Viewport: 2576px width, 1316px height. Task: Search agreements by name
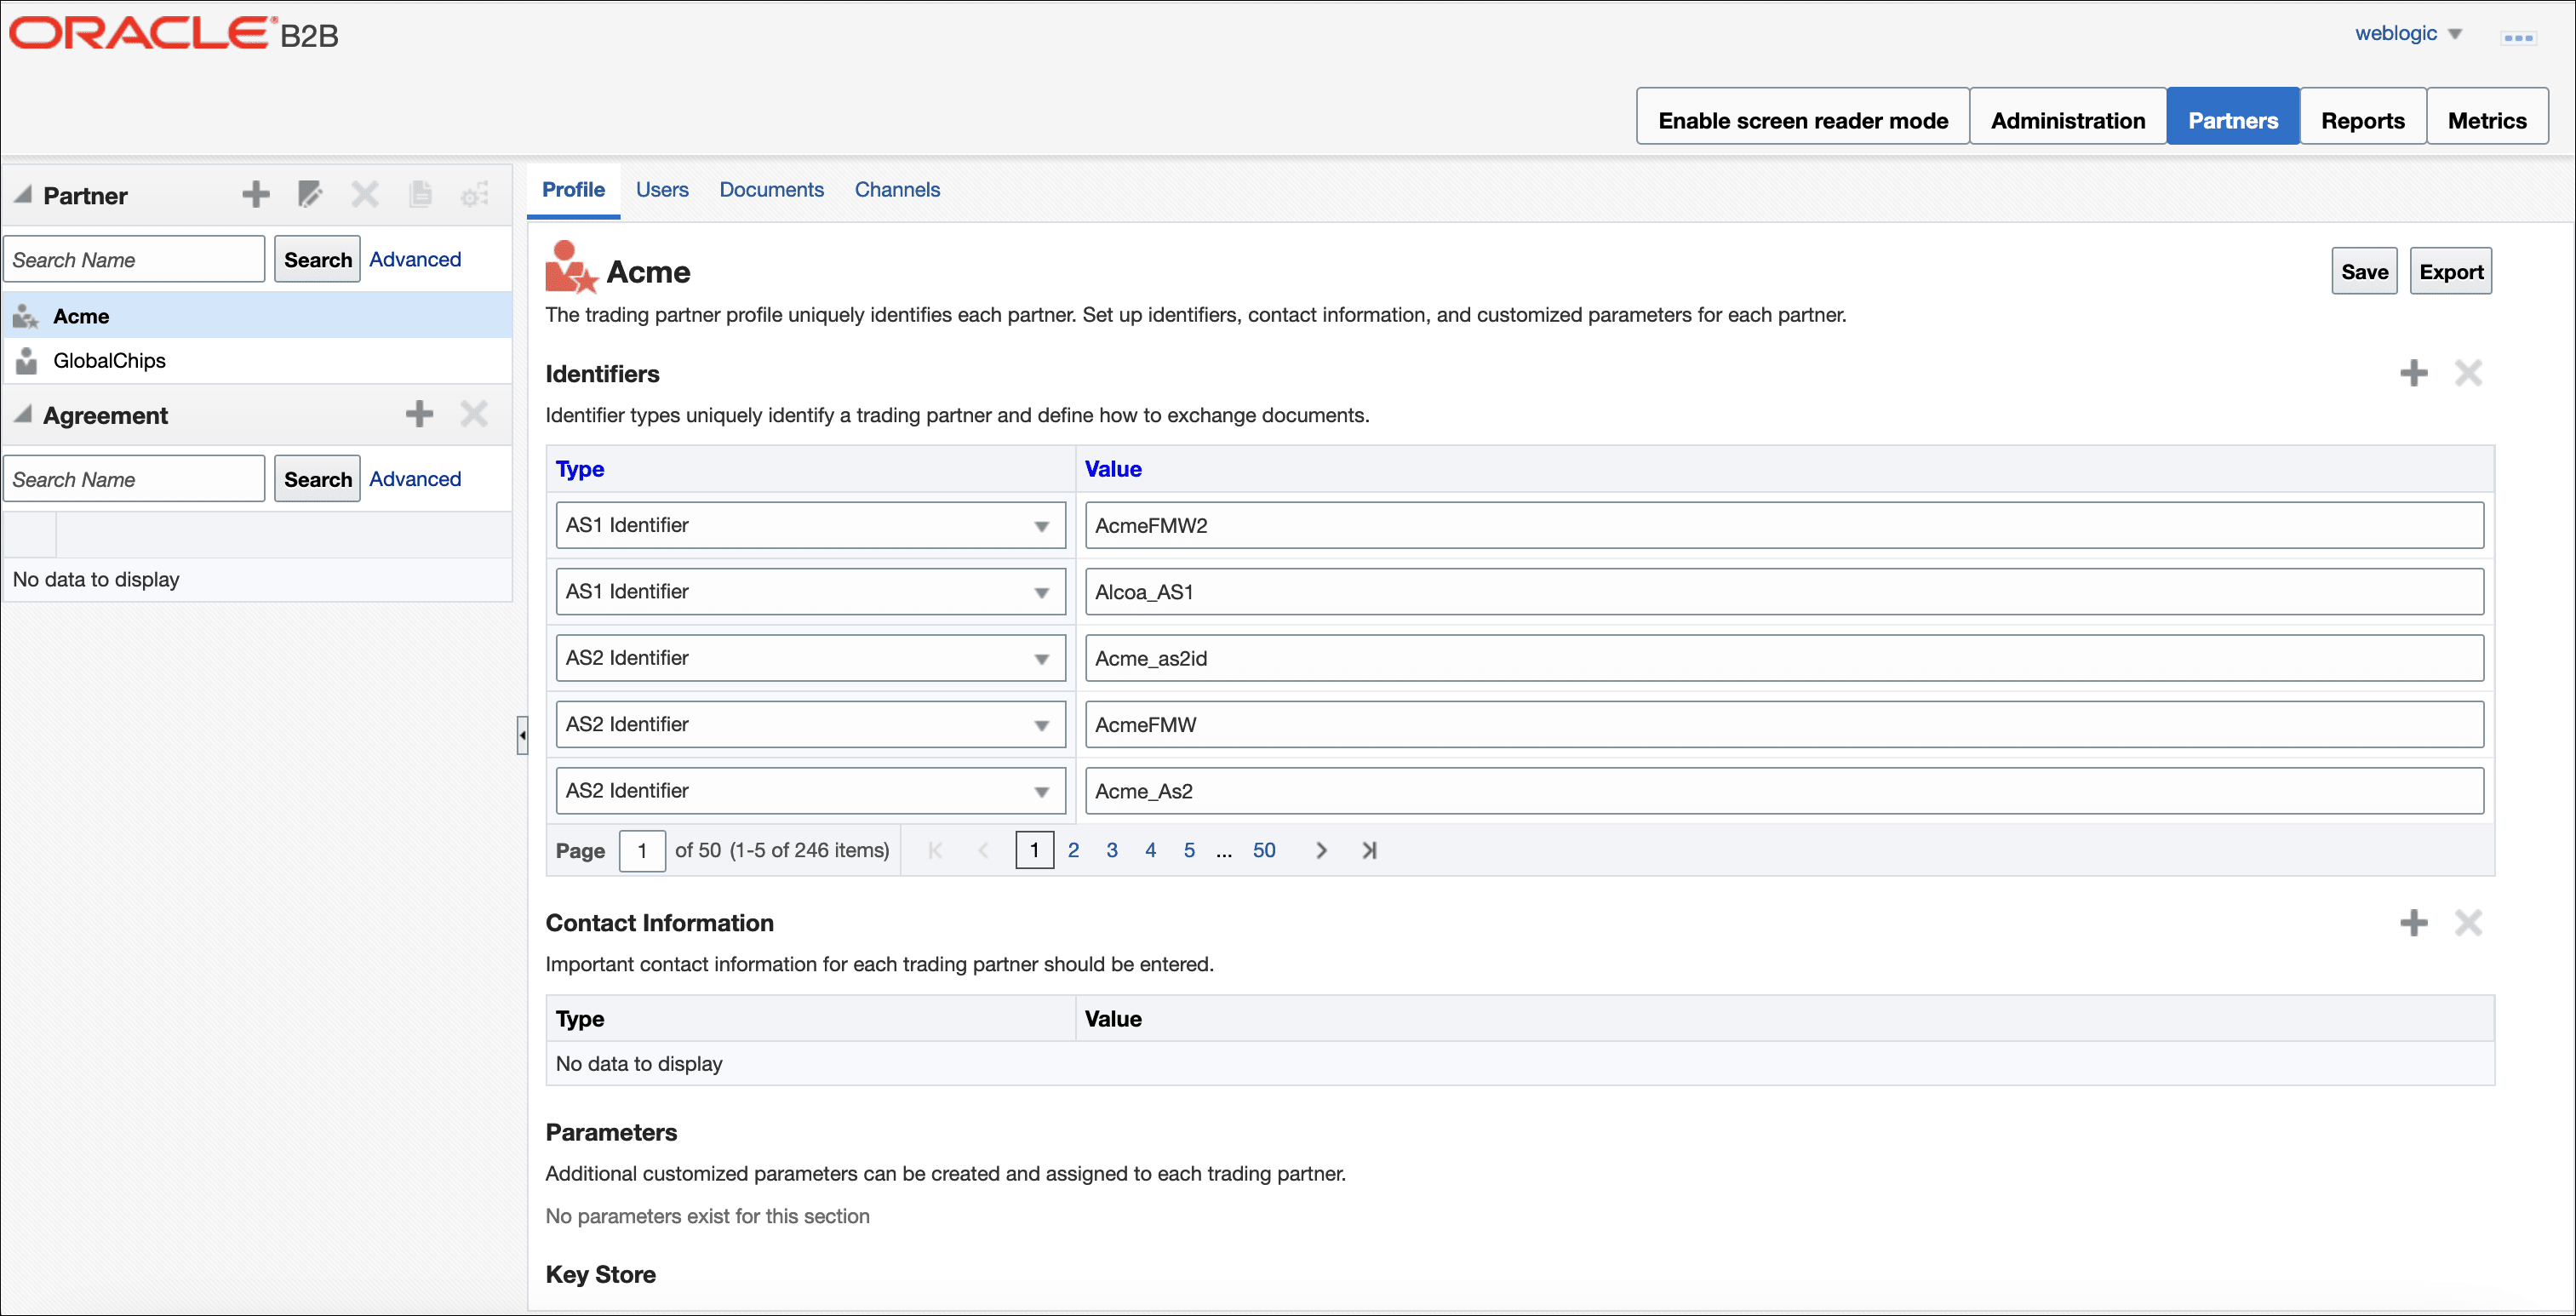317,479
